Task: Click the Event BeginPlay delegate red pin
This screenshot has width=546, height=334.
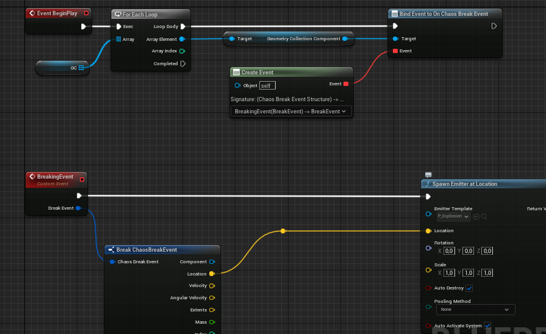Action: pyautogui.click(x=87, y=13)
